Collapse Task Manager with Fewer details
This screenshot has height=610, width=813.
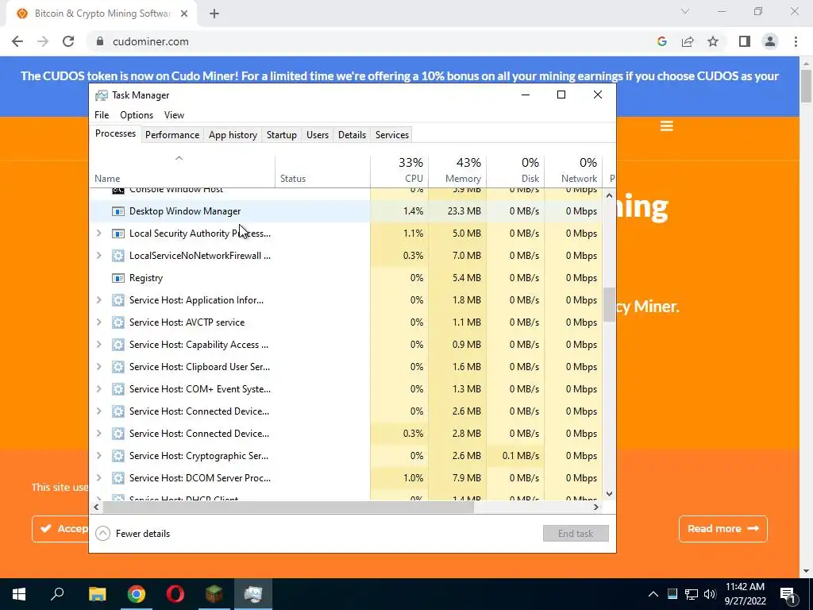coord(133,534)
